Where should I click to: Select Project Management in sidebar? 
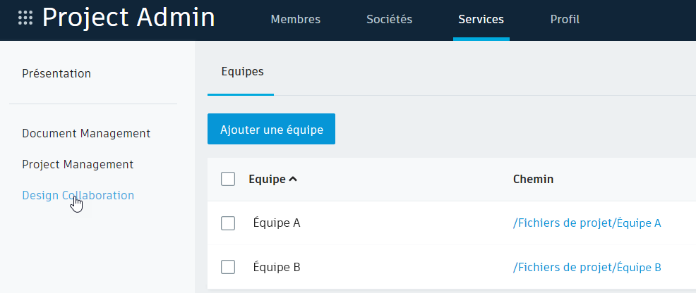click(x=78, y=164)
